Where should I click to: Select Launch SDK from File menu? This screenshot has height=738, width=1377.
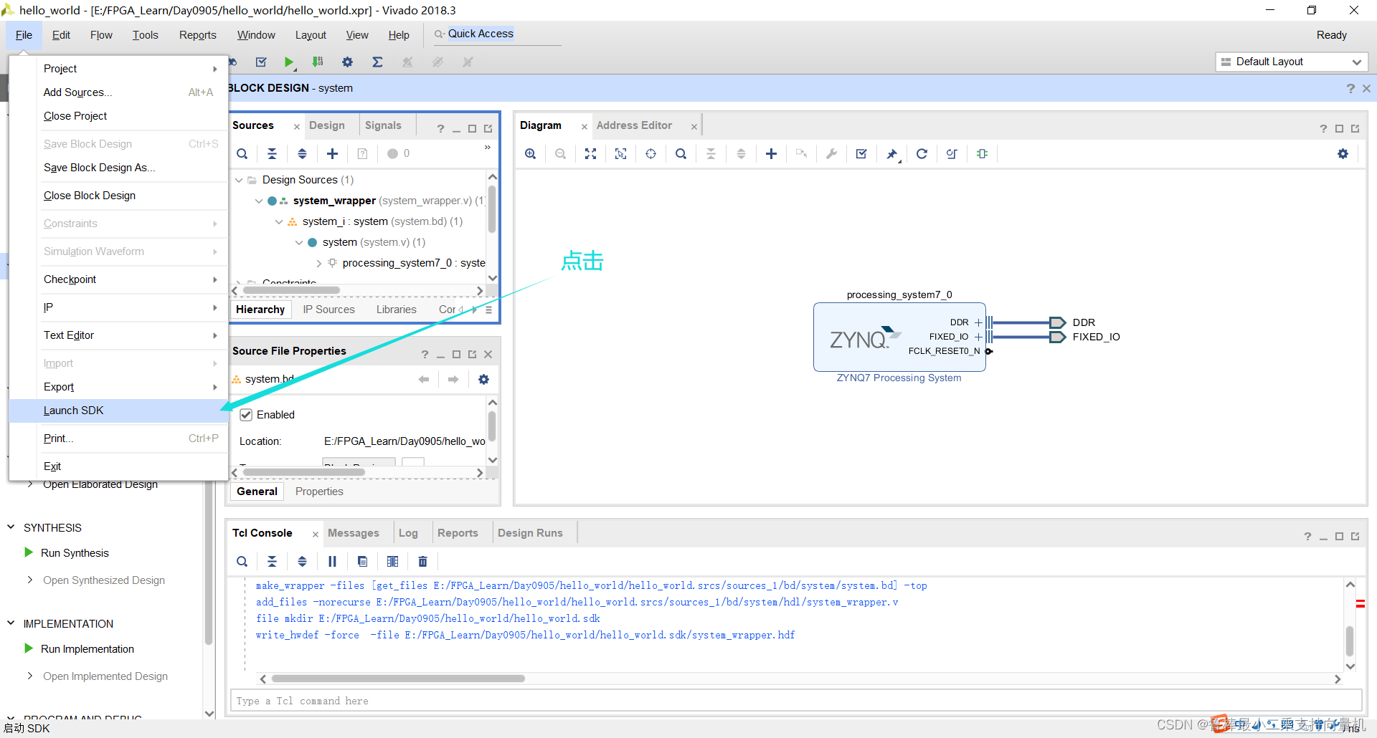coord(119,411)
